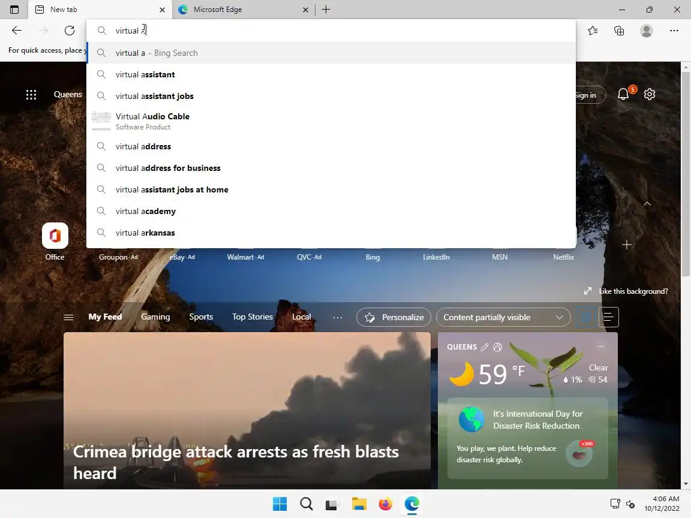The height and width of the screenshot is (518, 691).
Task: Open the feed hamburger menu
Action: 68,317
